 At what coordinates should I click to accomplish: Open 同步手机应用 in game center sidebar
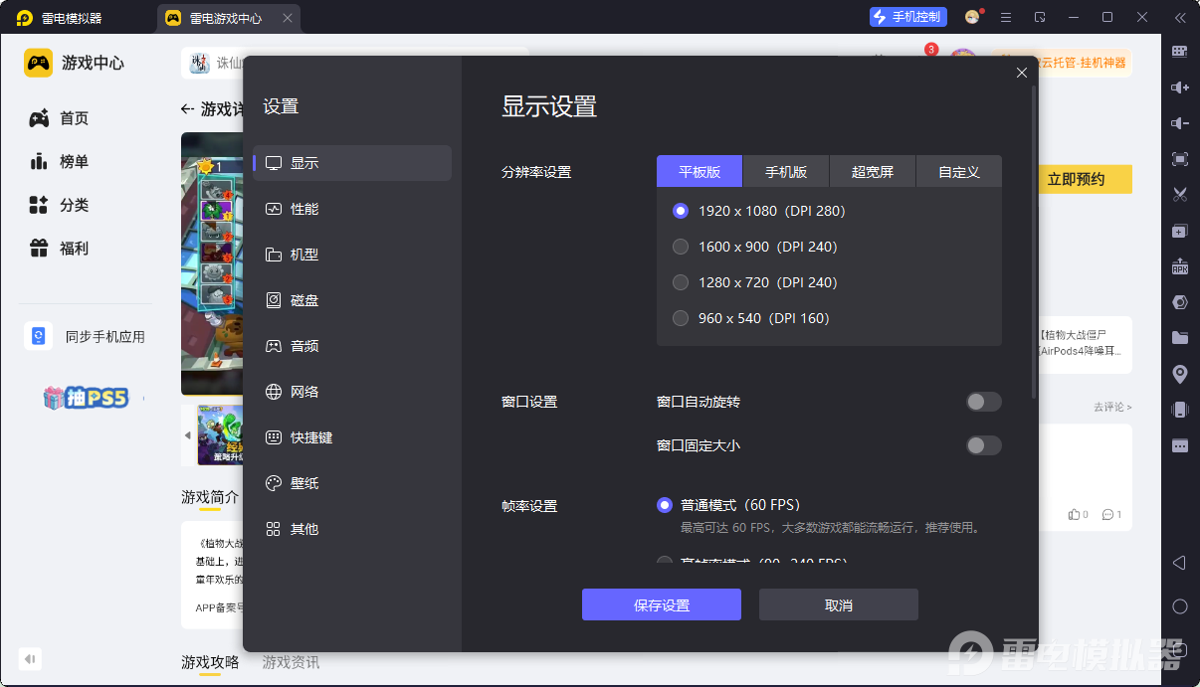tap(86, 337)
